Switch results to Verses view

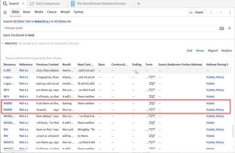[200, 51]
